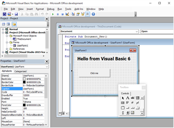Viewport: 174px width, 128px height.
Task: Open the UserForm1 object dropdown in Properties
Action: [47, 67]
